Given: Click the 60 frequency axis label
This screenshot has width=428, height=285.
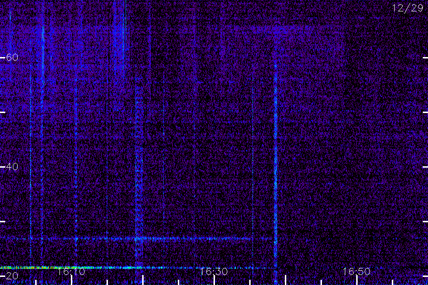Looking at the screenshot, I should pyautogui.click(x=12, y=57).
